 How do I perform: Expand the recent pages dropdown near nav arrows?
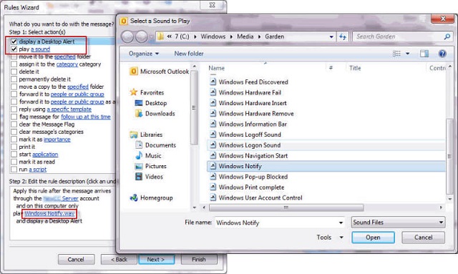pyautogui.click(x=151, y=37)
